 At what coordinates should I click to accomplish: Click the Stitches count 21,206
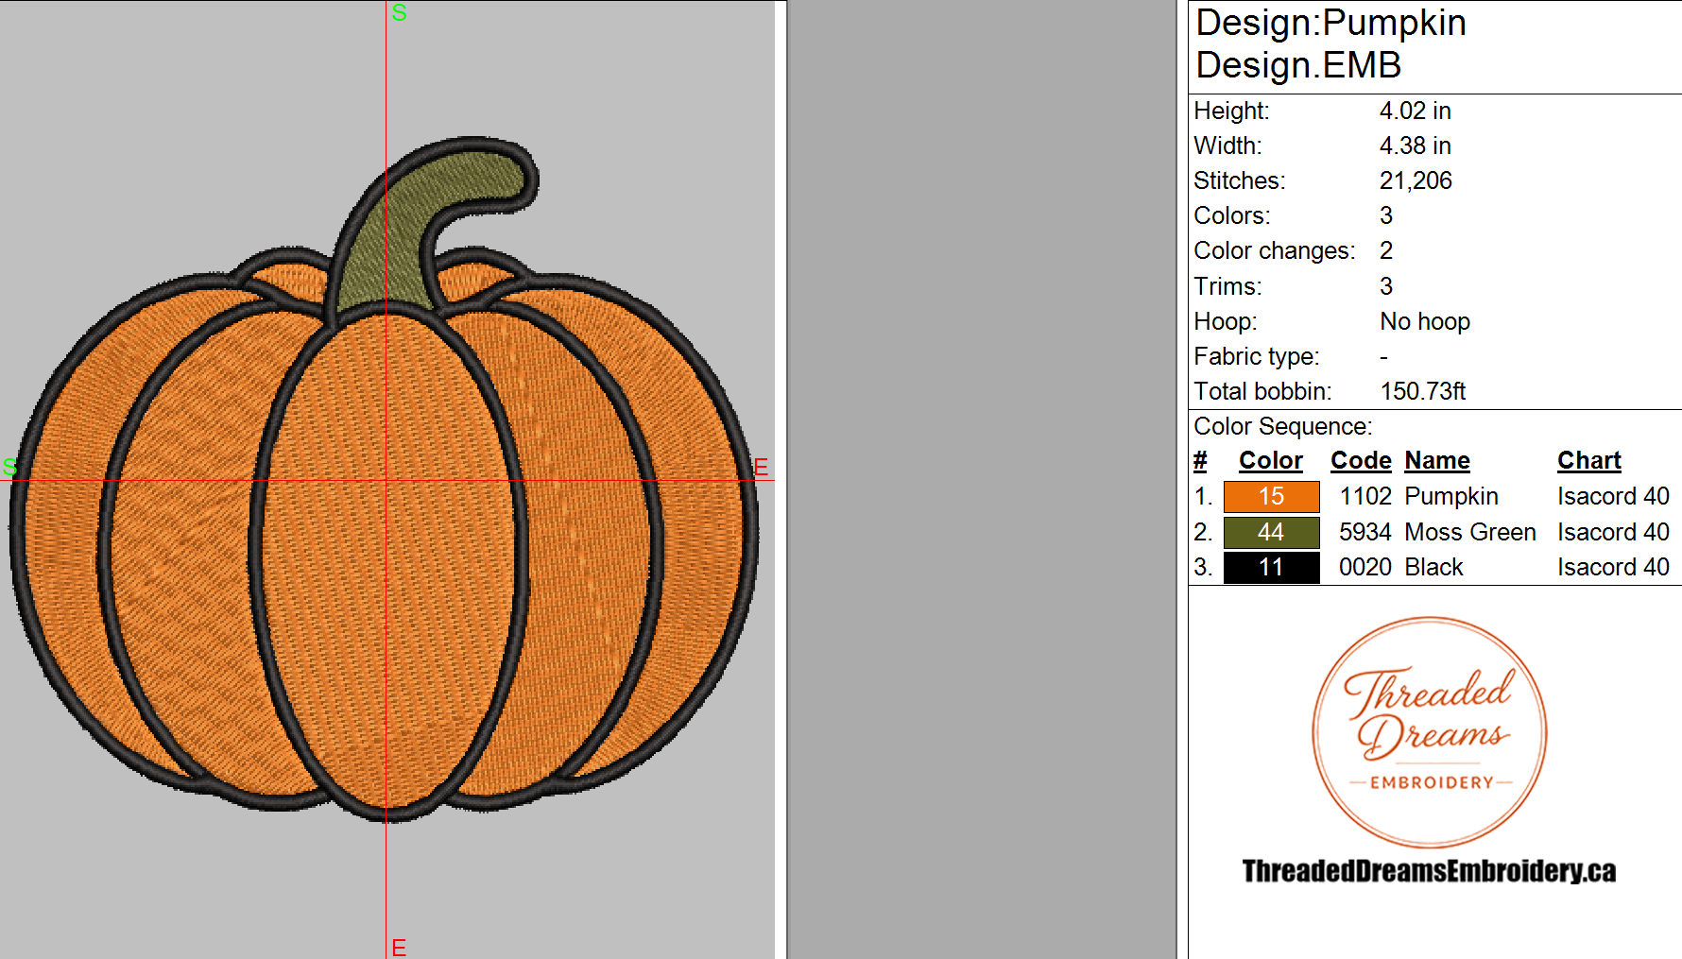pyautogui.click(x=1416, y=180)
